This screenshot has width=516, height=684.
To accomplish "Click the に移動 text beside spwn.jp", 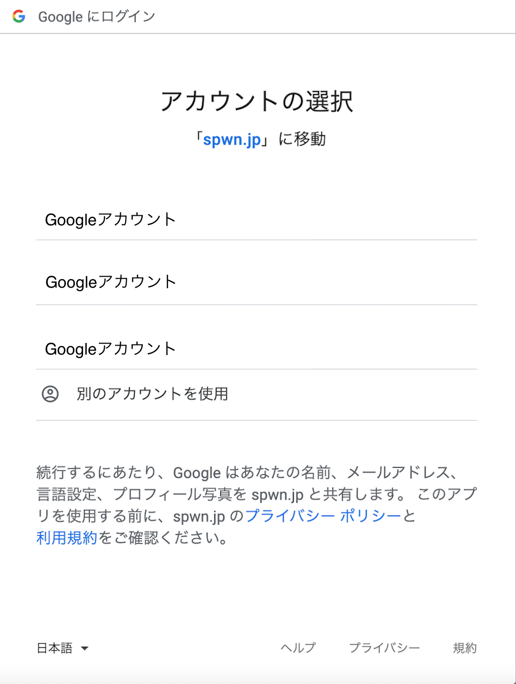I will coord(302,139).
